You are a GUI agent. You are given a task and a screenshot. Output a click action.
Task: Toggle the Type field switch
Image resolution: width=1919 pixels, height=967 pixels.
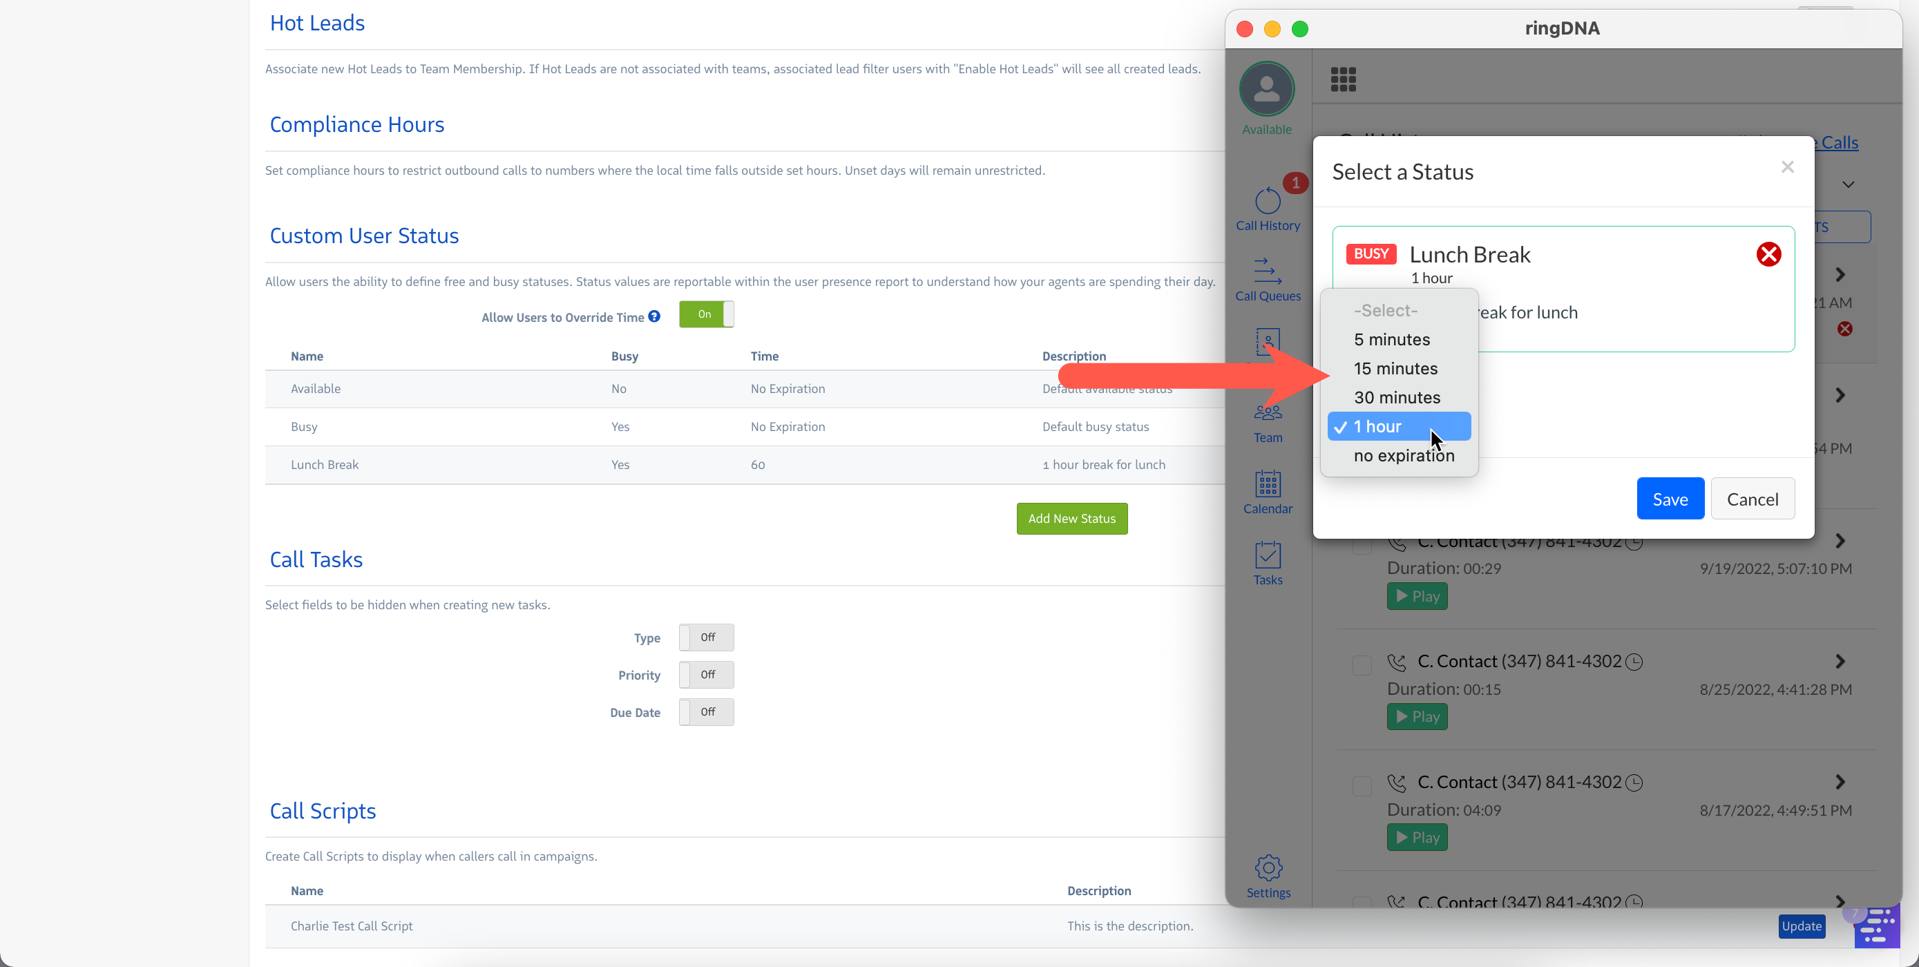pos(705,637)
